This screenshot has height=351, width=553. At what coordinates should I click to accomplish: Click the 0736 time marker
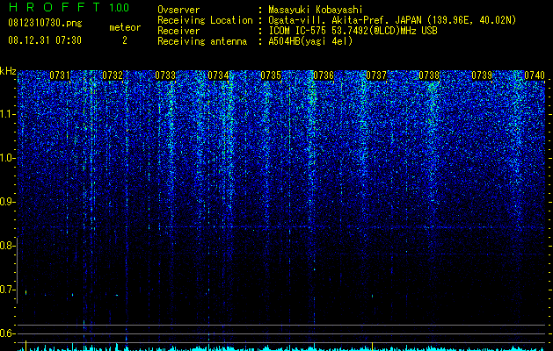click(324, 75)
